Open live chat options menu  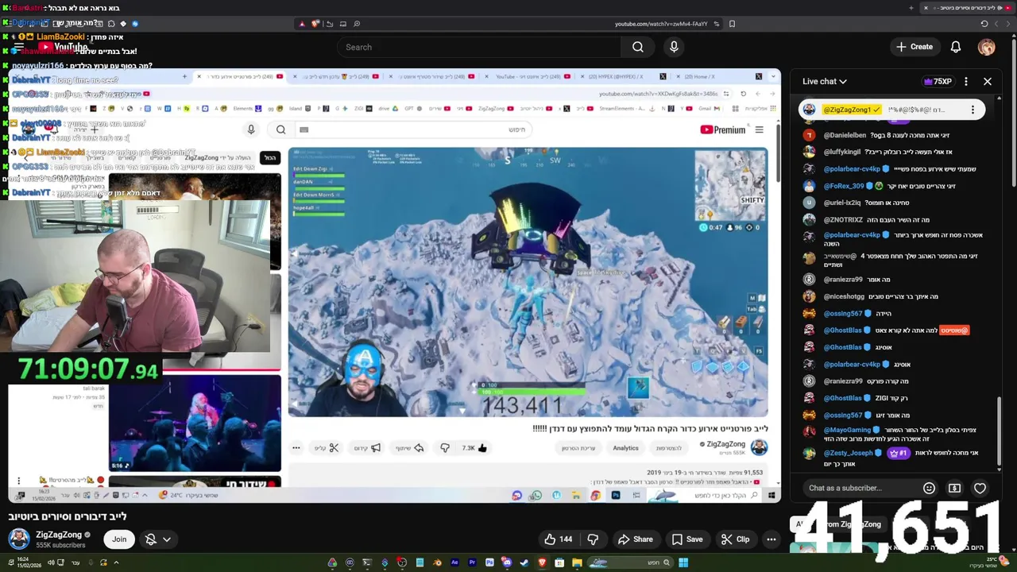coord(966,81)
